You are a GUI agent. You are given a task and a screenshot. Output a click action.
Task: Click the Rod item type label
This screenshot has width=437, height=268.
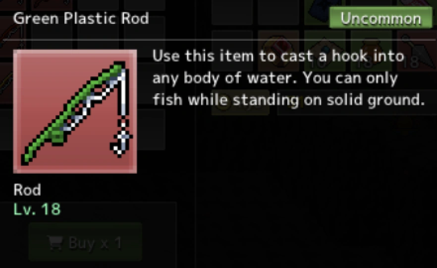pyautogui.click(x=27, y=190)
